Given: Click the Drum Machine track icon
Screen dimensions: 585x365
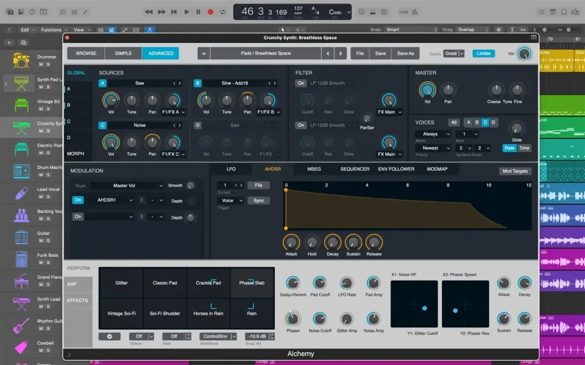Looking at the screenshot, I should [21, 171].
